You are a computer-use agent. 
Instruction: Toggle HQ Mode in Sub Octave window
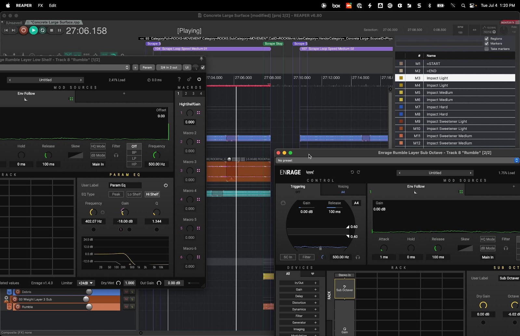click(x=487, y=239)
